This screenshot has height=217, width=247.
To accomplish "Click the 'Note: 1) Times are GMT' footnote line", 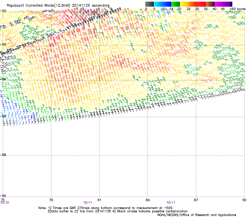I will coord(105,208).
